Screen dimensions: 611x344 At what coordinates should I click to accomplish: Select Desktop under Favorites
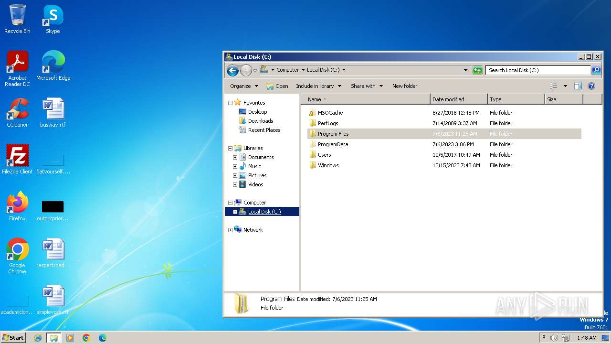pyautogui.click(x=258, y=112)
